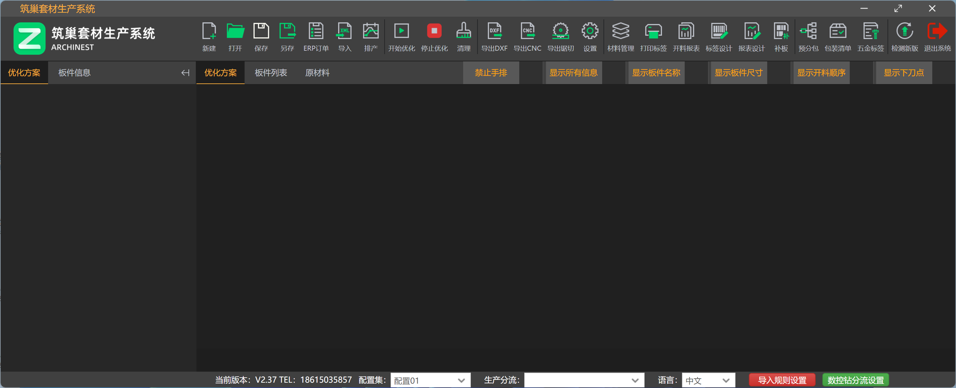Toggle 显示所有信息 display option
This screenshot has height=388, width=956.
[573, 73]
